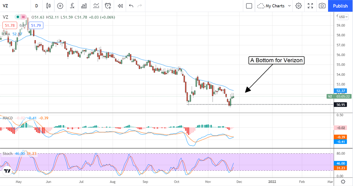
Task: Start bar Replay with the rewind icon
Action: coord(120,6)
